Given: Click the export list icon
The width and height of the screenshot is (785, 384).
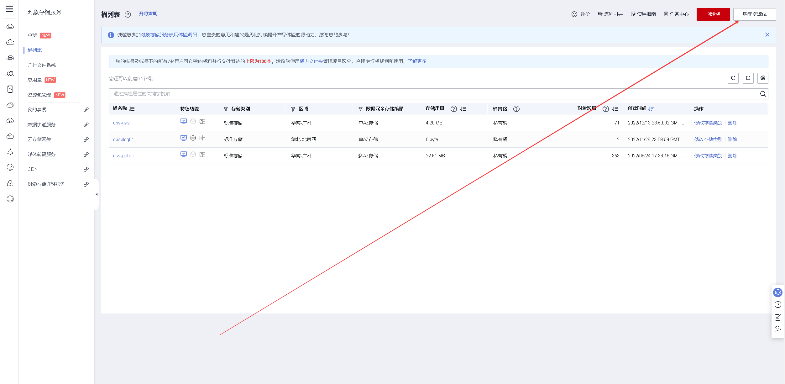Looking at the screenshot, I should tap(748, 78).
